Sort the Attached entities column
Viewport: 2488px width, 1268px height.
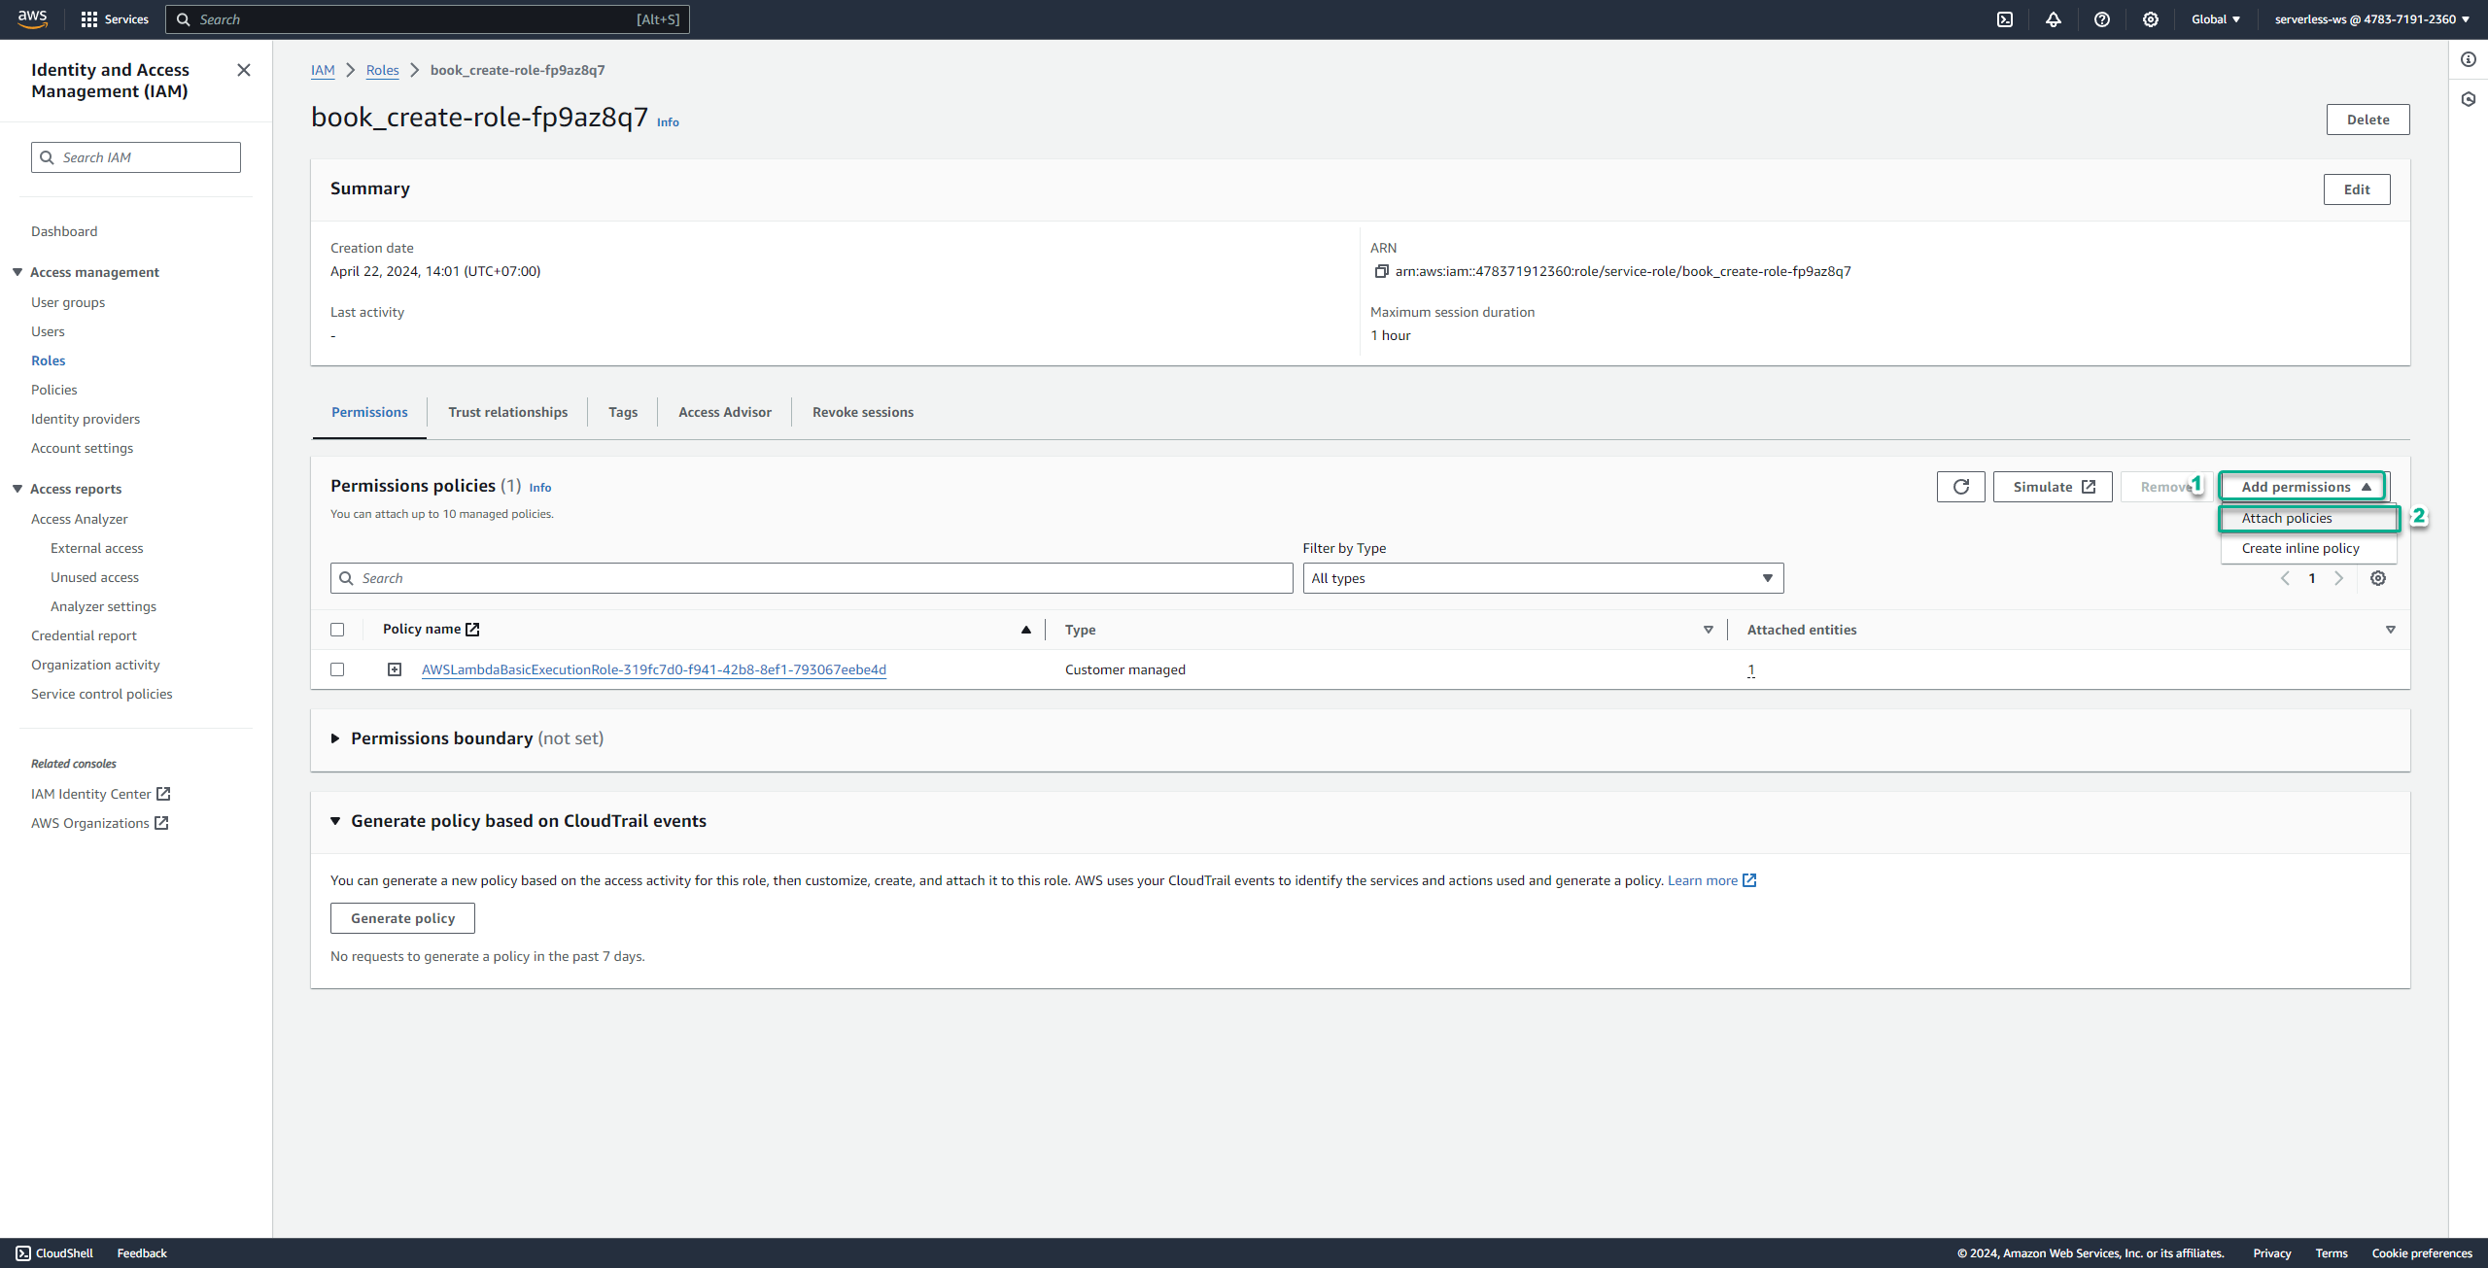[x=2391, y=630]
